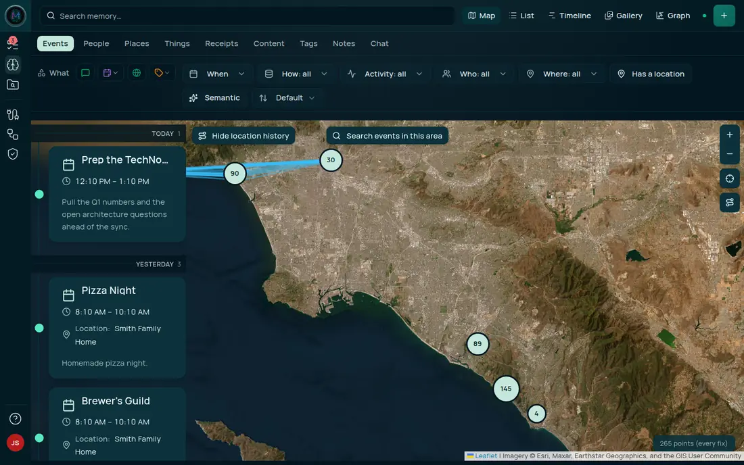Zoom out on the map
Image resolution: width=744 pixels, height=465 pixels.
tap(729, 154)
